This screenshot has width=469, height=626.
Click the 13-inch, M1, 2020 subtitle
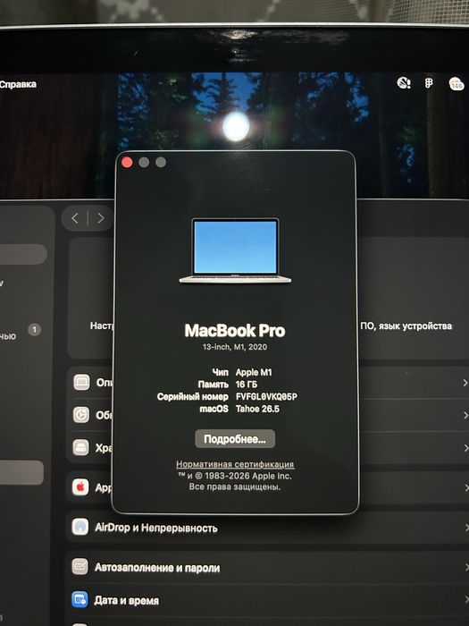[235, 347]
